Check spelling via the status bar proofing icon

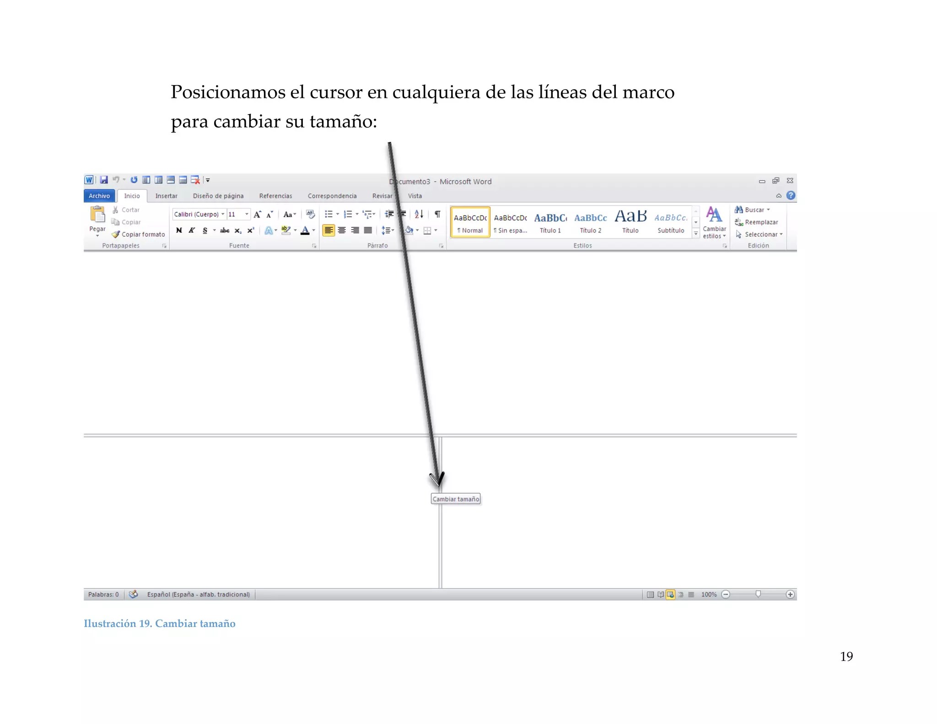pos(133,594)
